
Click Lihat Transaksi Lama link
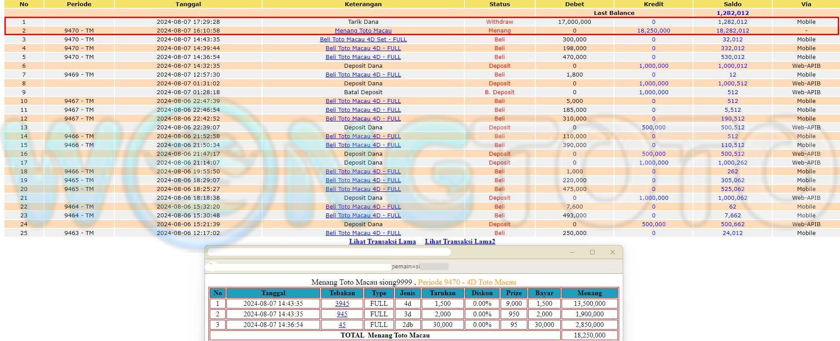(382, 242)
